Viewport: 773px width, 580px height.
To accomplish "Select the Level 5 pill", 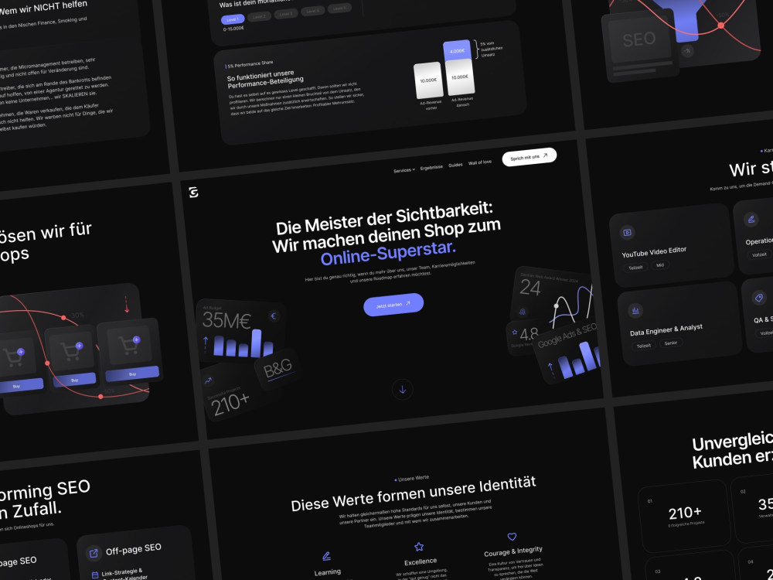I will (x=339, y=9).
